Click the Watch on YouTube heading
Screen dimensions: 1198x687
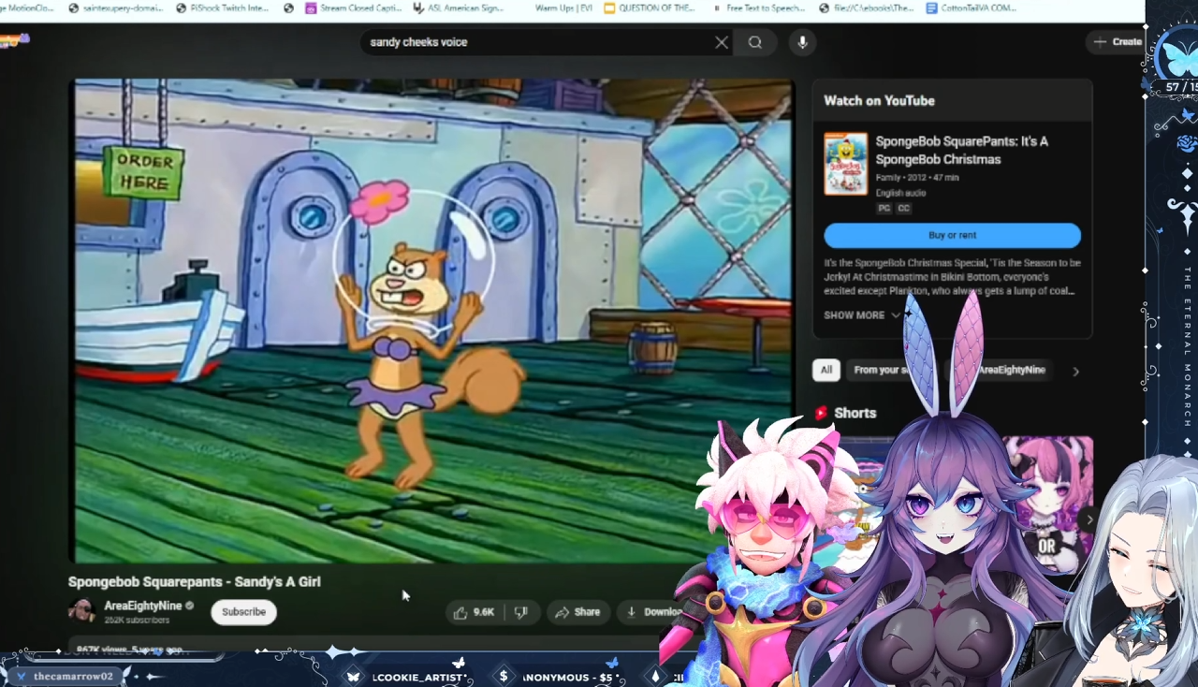[879, 100]
